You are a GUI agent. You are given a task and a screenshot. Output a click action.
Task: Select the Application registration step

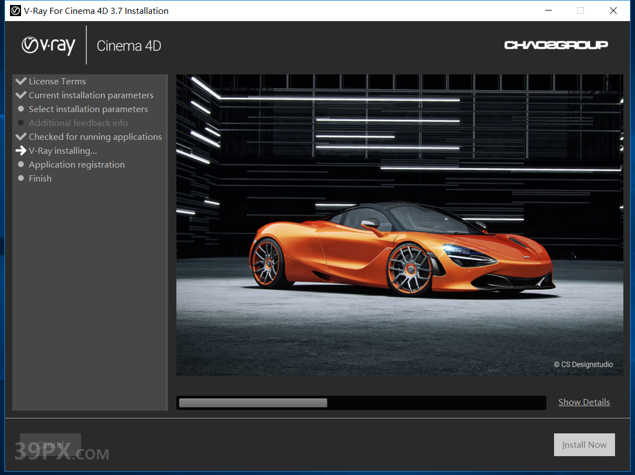coord(77,165)
